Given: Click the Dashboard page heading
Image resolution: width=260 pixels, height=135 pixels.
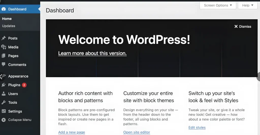Looking at the screenshot, I should (60, 10).
